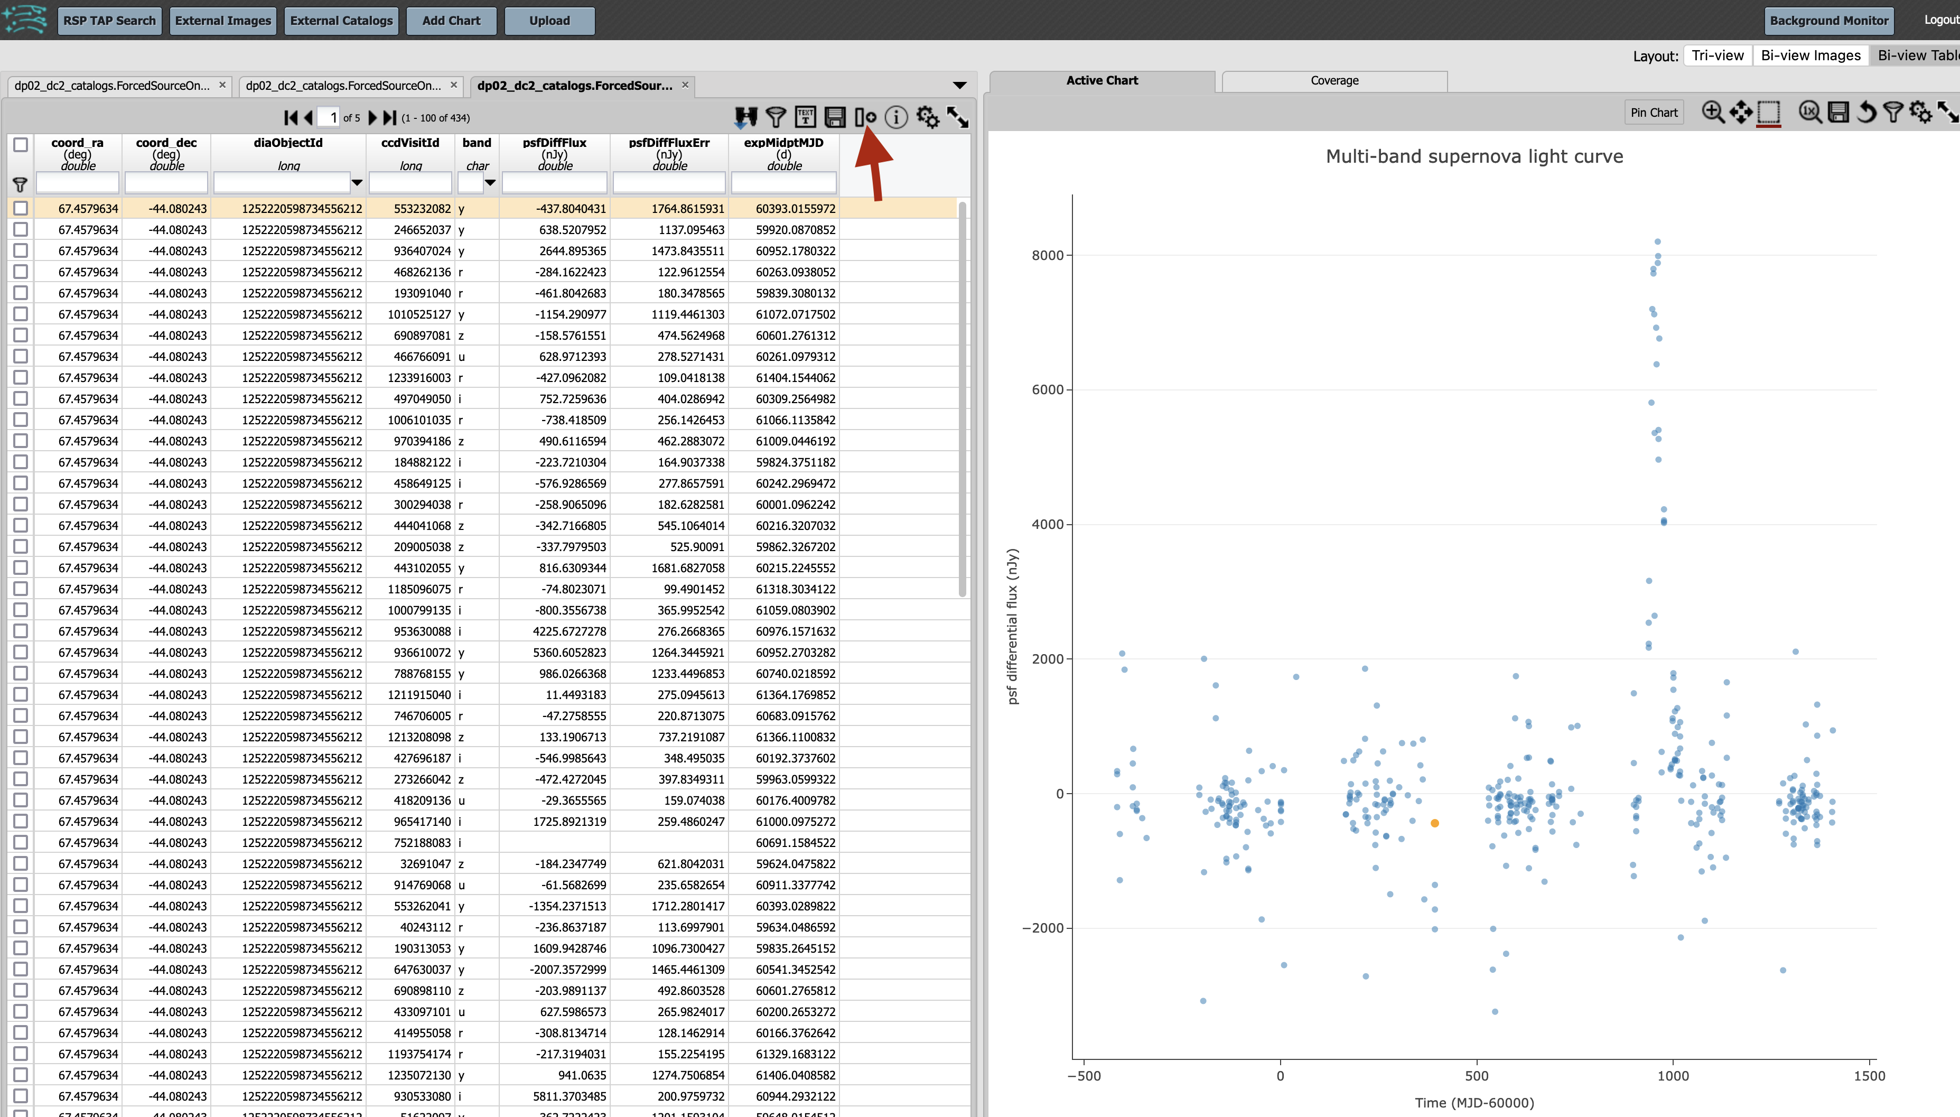Expand table tabs overflow dropdown arrow

pyautogui.click(x=959, y=85)
